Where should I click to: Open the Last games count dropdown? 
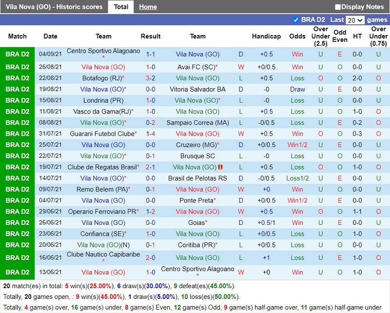(x=354, y=20)
